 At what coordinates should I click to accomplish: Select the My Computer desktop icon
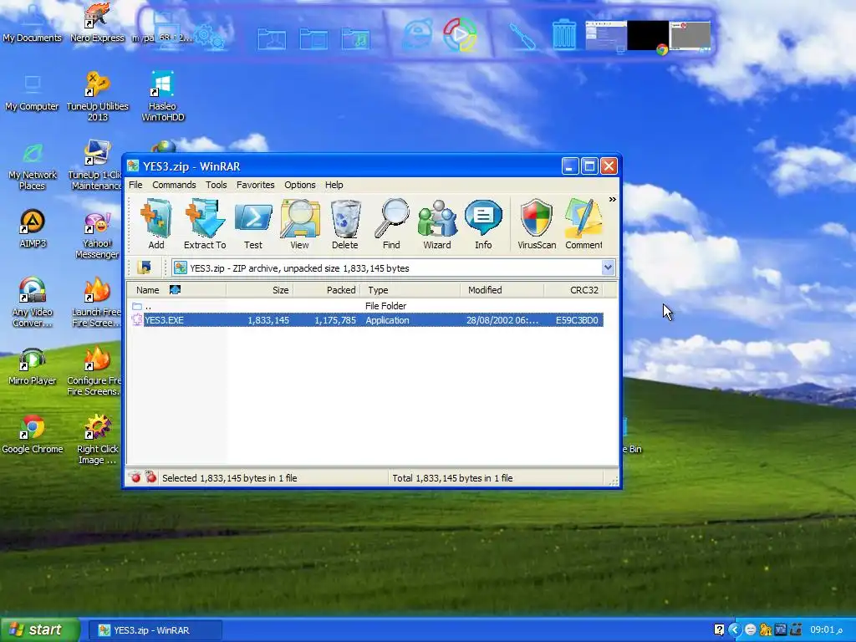[33, 93]
